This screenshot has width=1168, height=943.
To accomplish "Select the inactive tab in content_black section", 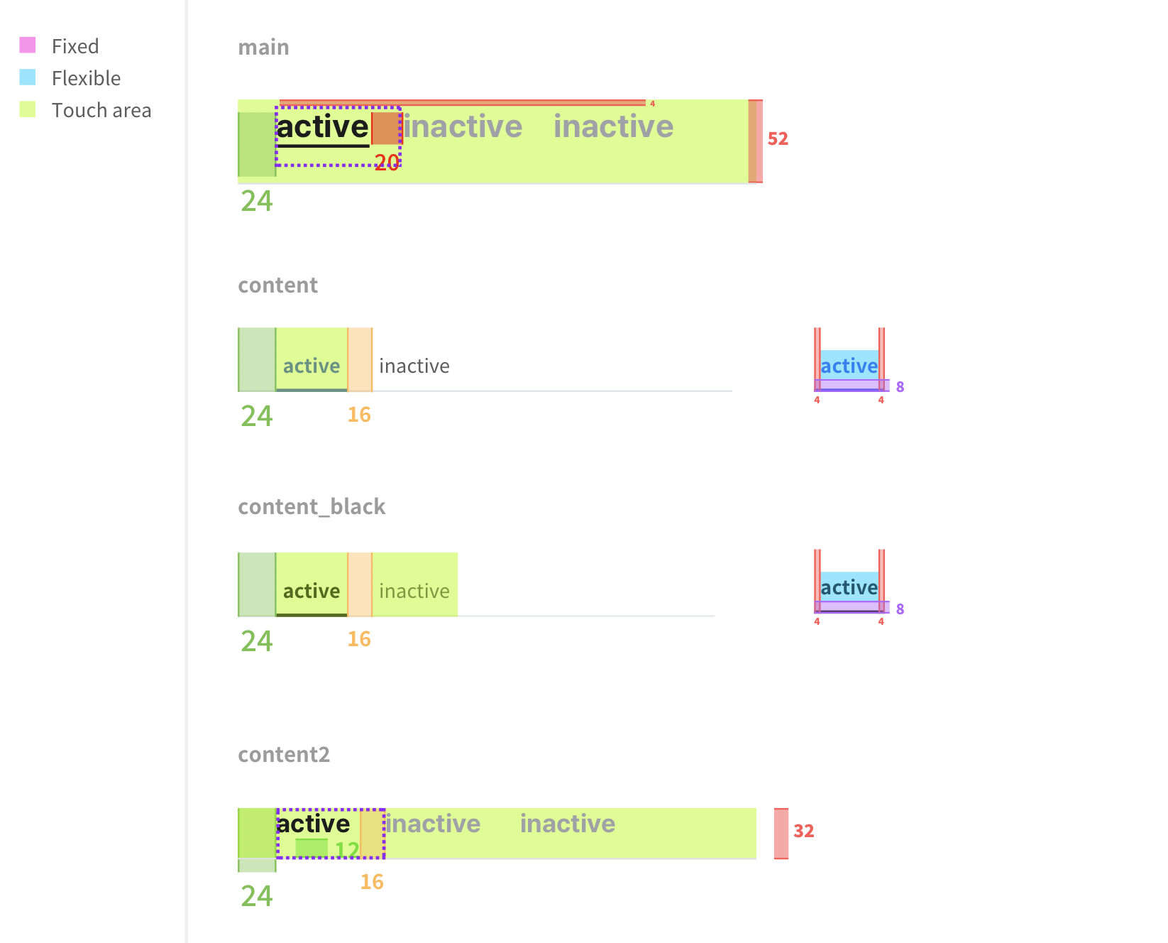I will tap(414, 591).
